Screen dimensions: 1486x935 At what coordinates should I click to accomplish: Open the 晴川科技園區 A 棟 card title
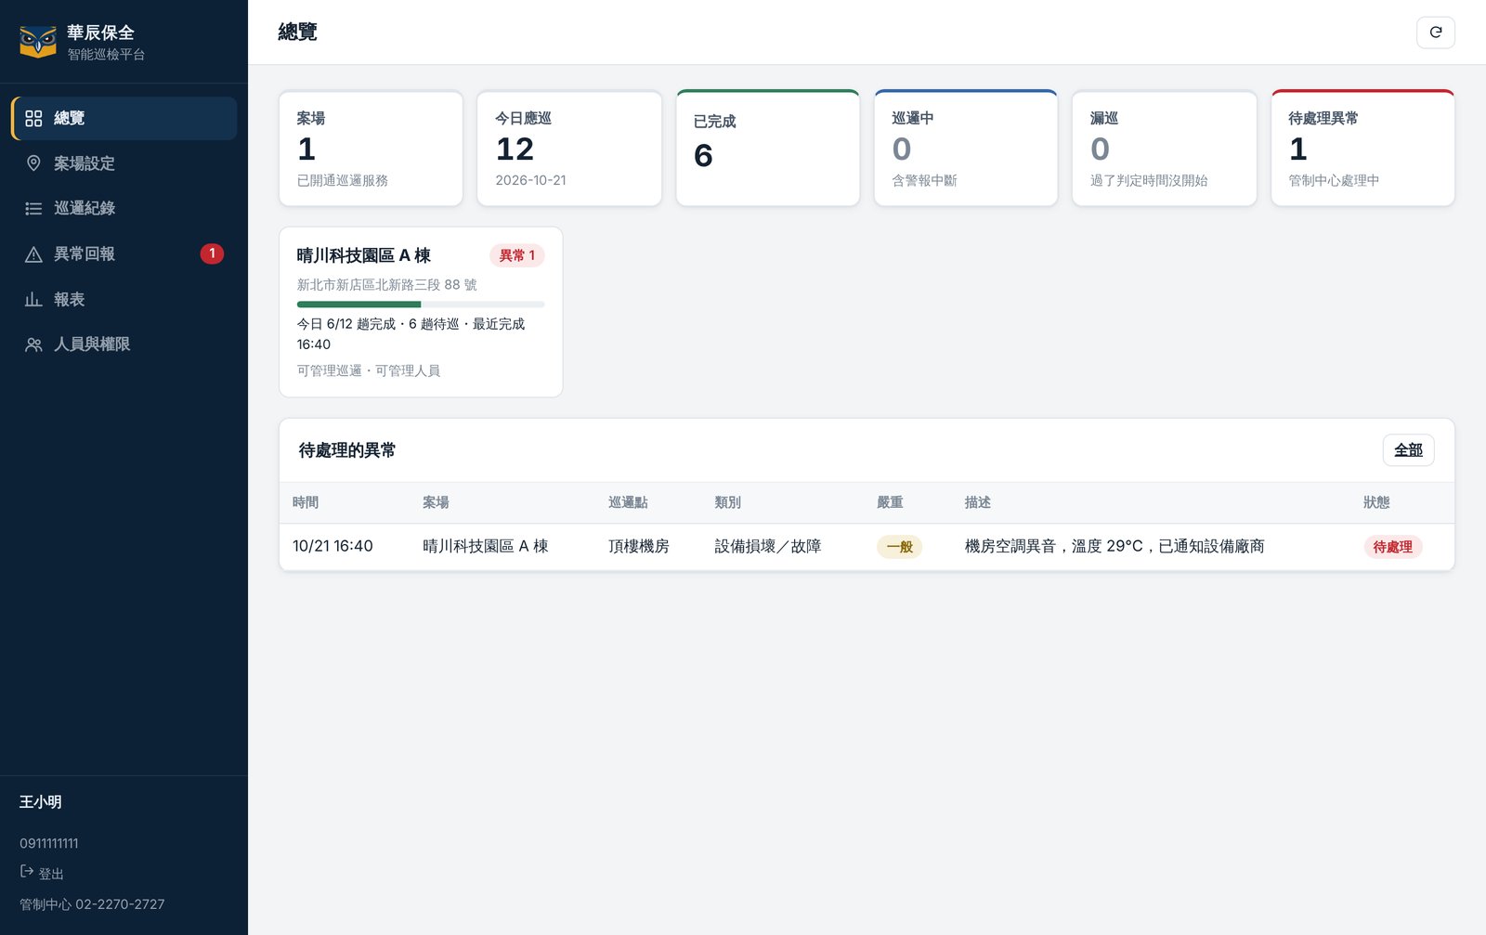[364, 255]
